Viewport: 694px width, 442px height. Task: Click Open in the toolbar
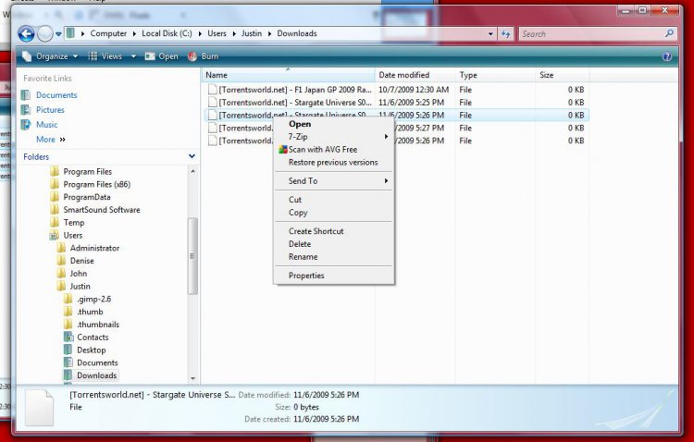click(x=162, y=56)
